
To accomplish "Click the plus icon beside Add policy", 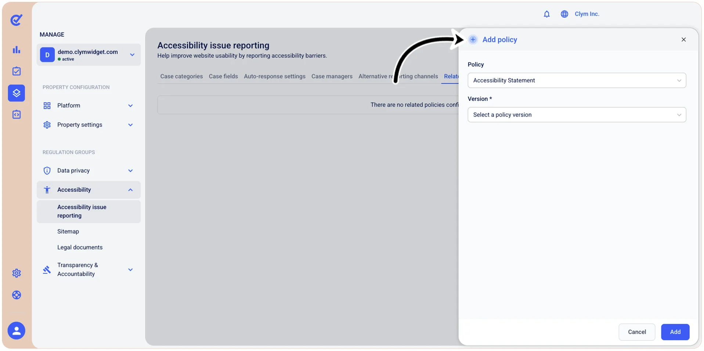I will [473, 40].
